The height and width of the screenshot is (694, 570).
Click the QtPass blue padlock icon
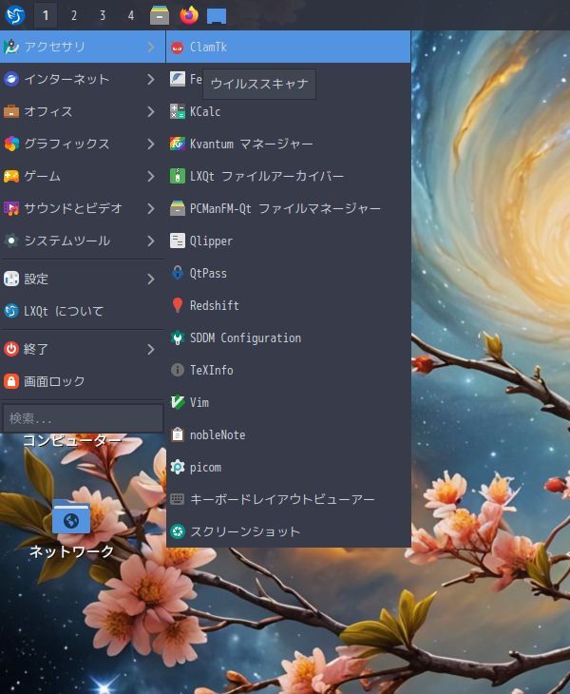tap(178, 273)
